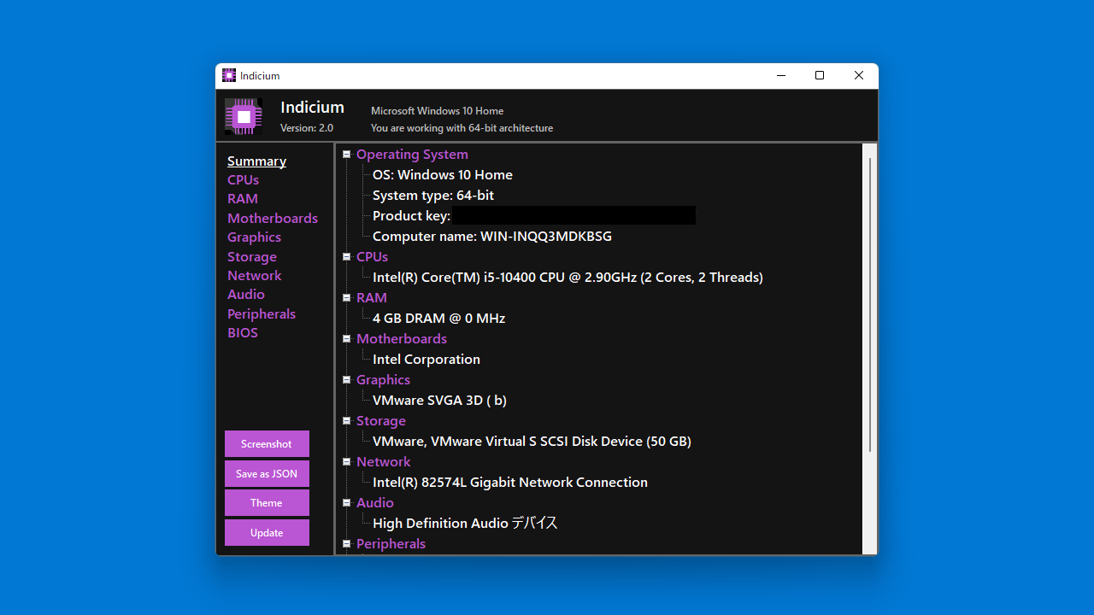
Task: Select the 'Computer name: WIN-INQQ3MDKBSG' row
Action: click(492, 237)
